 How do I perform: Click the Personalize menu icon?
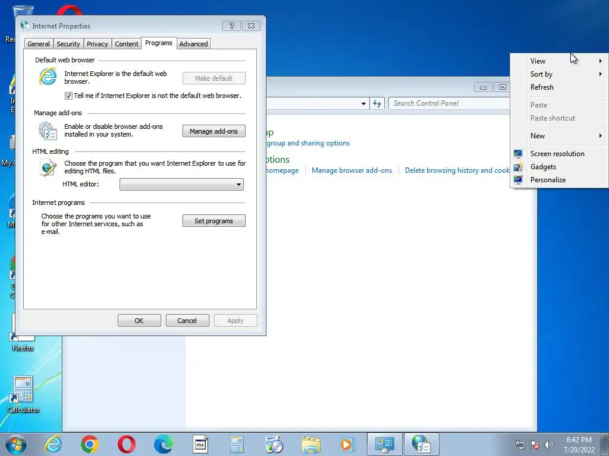coord(518,179)
